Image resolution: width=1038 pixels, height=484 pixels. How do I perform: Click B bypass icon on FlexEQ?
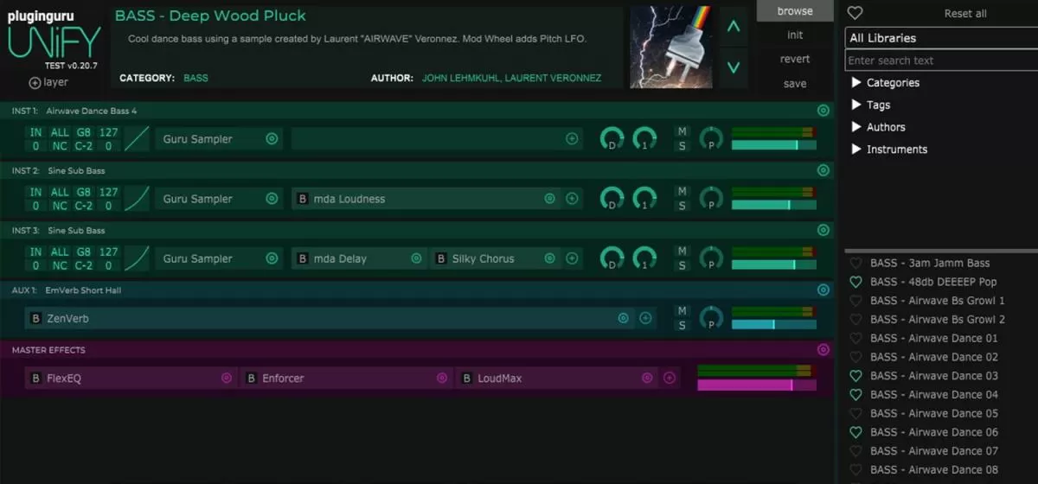(x=35, y=378)
